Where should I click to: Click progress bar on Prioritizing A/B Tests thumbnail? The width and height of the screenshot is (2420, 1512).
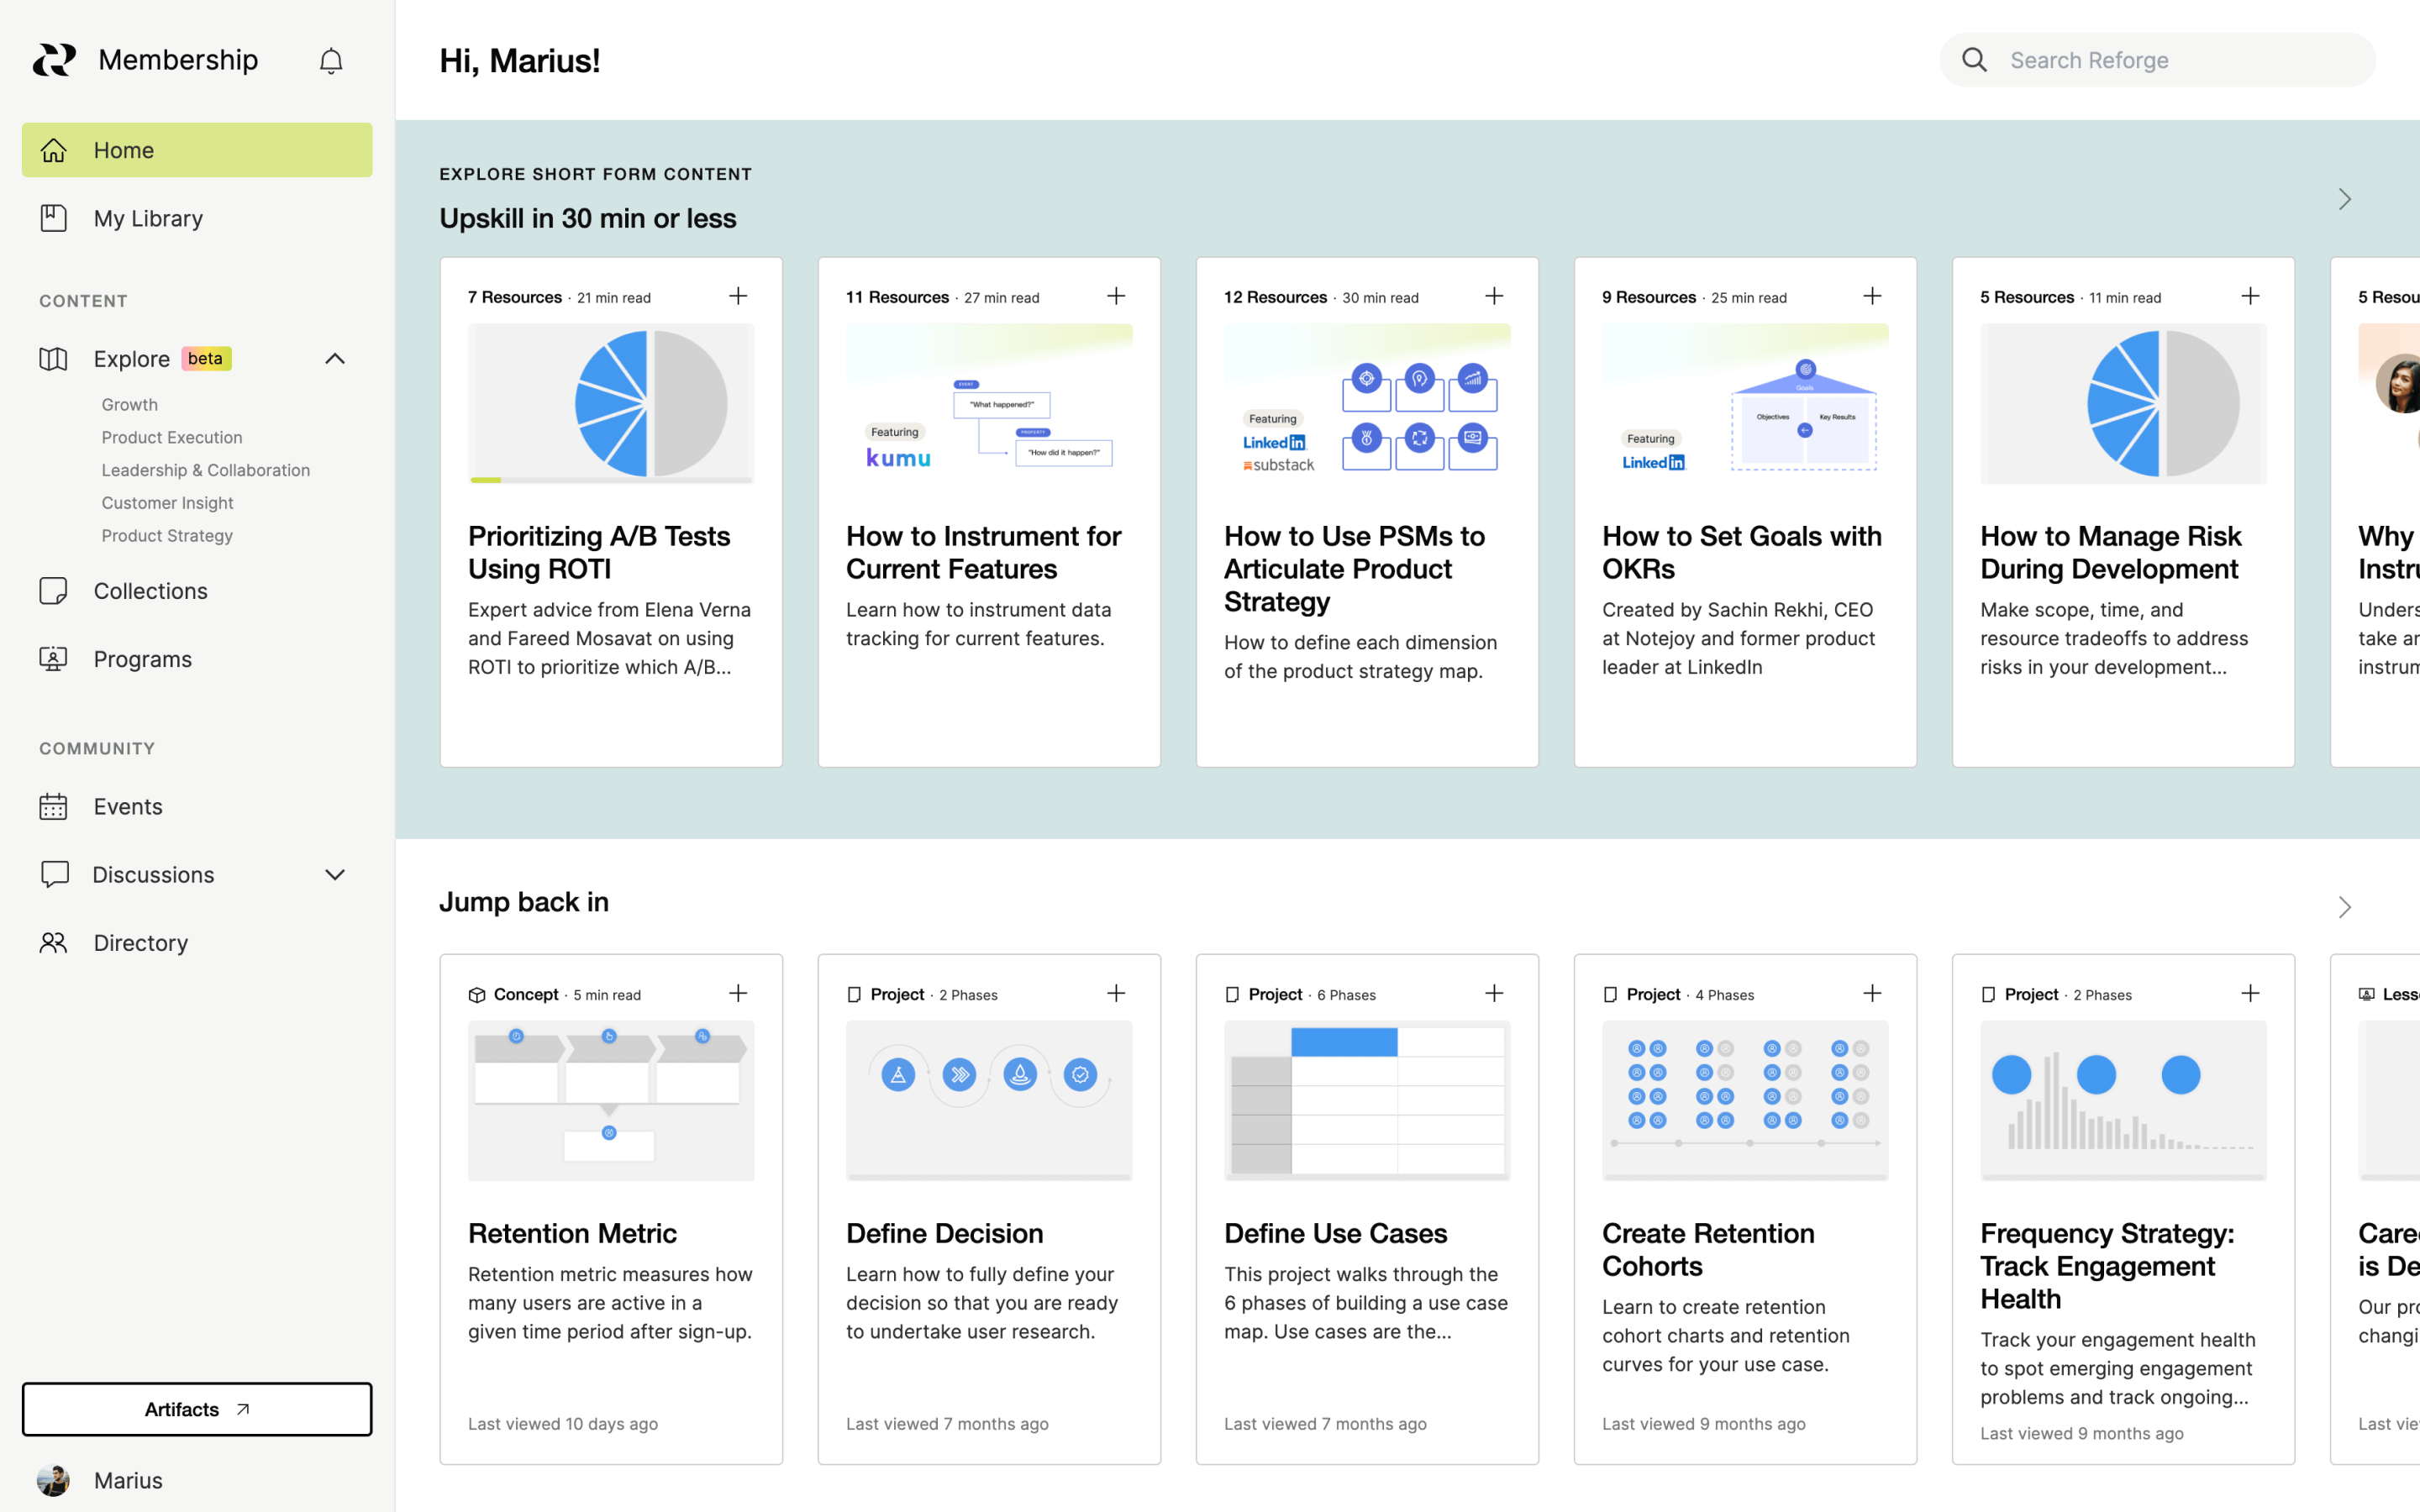point(611,480)
